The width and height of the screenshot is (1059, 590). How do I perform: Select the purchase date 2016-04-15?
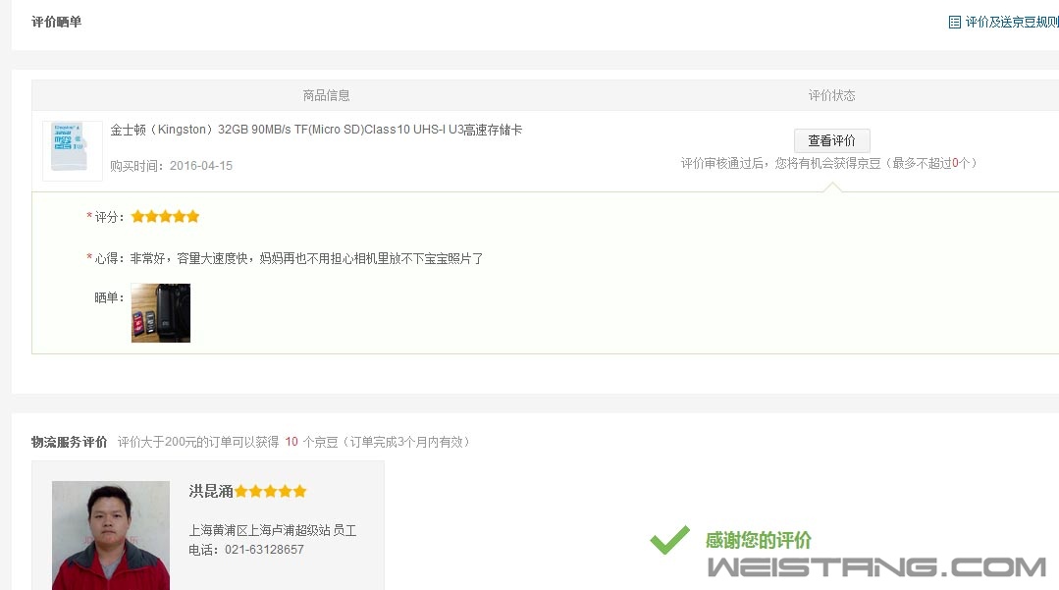click(x=200, y=166)
